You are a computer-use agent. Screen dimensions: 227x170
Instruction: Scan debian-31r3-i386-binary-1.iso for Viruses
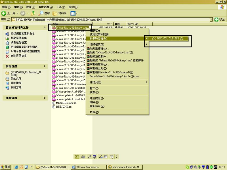tap(117, 76)
